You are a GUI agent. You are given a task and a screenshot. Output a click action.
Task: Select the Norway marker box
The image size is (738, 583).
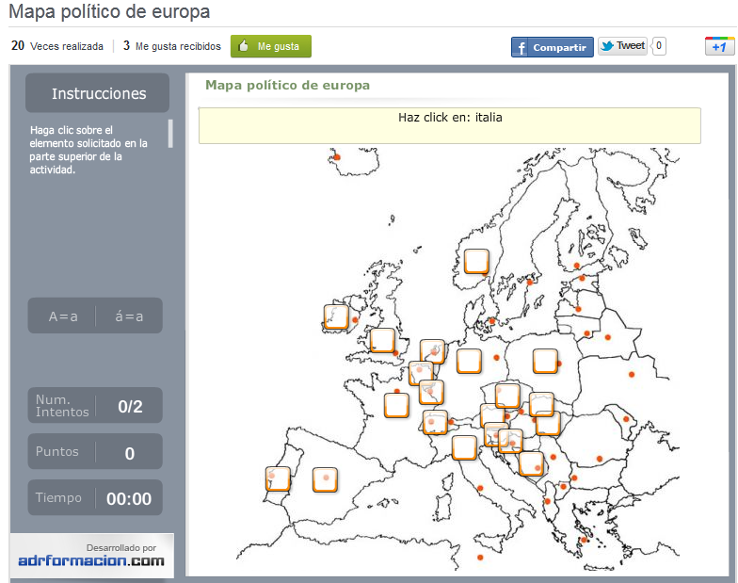tap(476, 261)
